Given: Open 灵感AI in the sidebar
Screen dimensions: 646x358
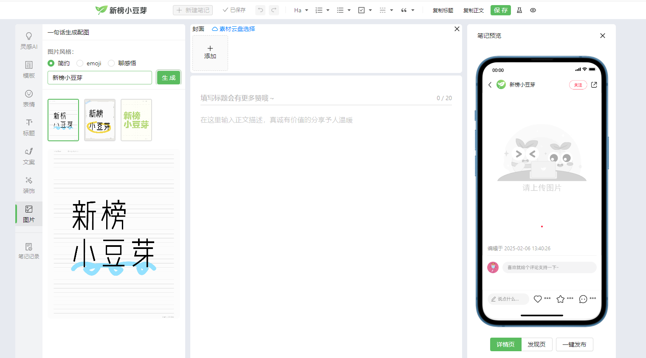Looking at the screenshot, I should [29, 41].
